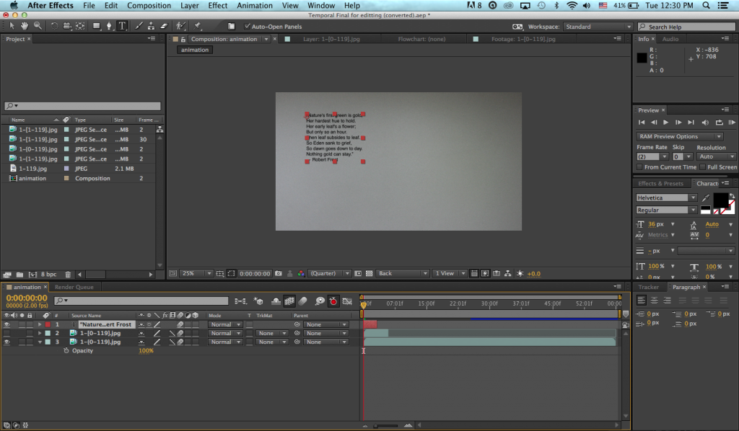Image resolution: width=739 pixels, height=431 pixels.
Task: Hide the "Nature...ert Frost" layer visibility eye
Action: tap(7, 324)
